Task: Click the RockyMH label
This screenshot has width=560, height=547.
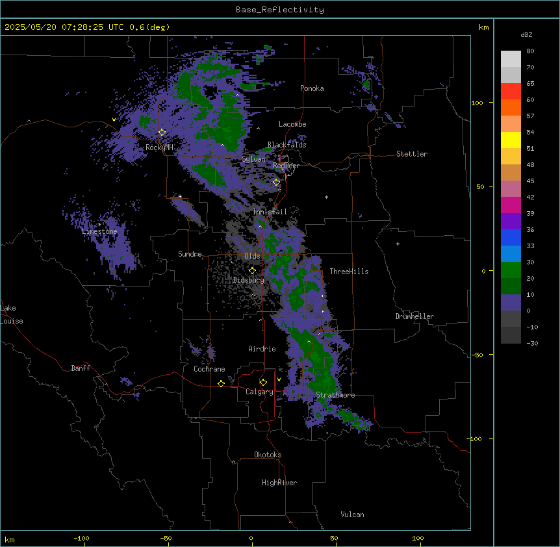Action: (159, 147)
